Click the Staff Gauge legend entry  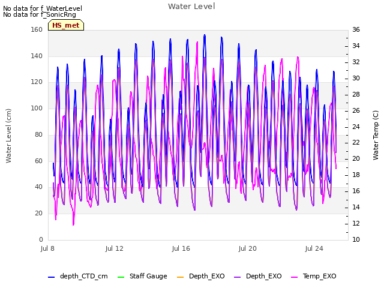(142, 276)
